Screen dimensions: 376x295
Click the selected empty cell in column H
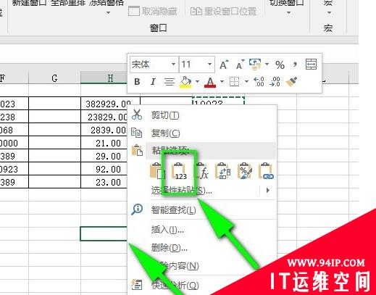coord(104,233)
